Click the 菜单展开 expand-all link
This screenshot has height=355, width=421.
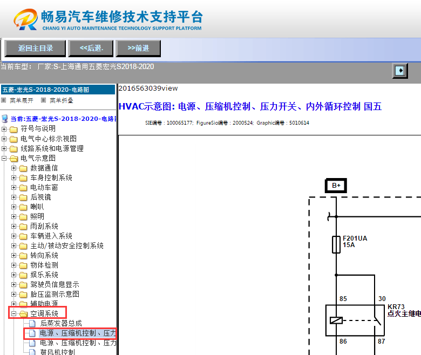(22, 100)
